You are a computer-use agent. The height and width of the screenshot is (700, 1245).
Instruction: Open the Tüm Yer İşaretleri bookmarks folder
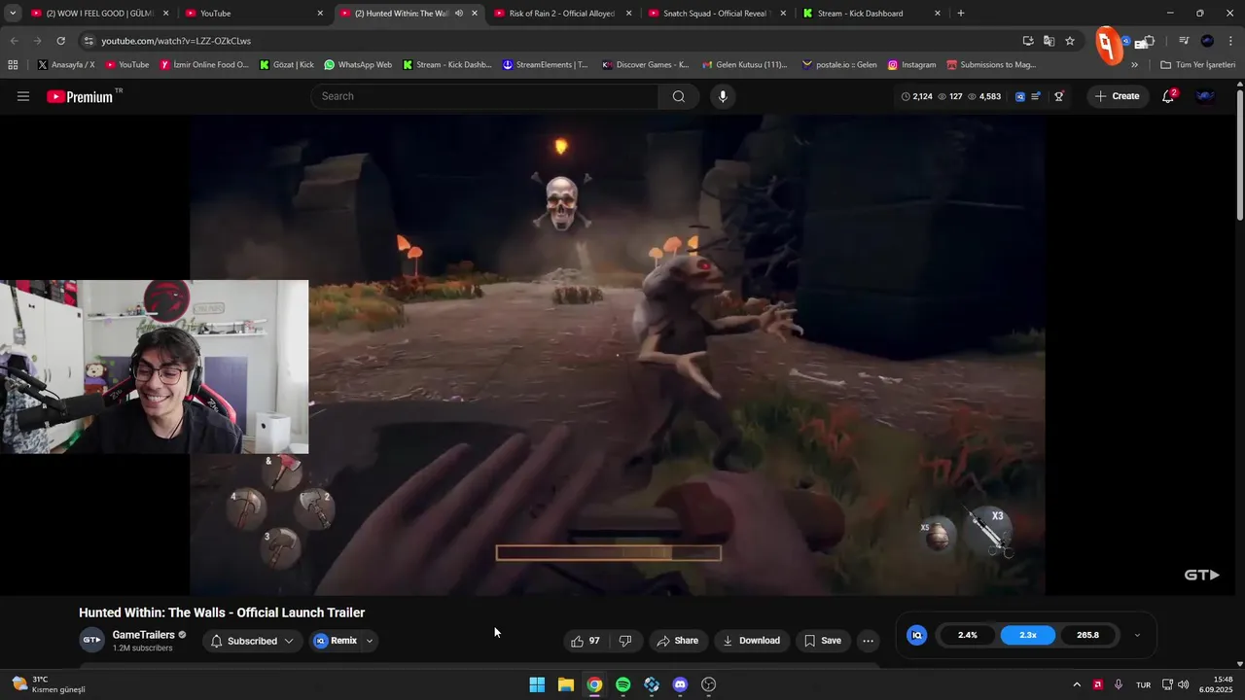pos(1197,65)
